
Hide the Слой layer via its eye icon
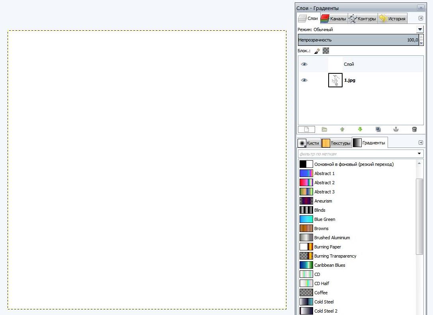click(304, 64)
